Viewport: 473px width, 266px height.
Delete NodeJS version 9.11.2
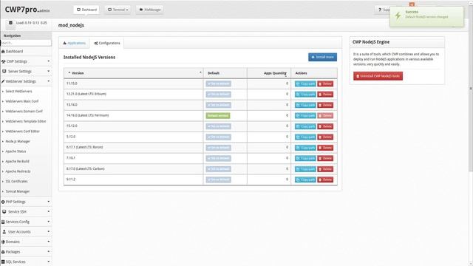(325, 180)
